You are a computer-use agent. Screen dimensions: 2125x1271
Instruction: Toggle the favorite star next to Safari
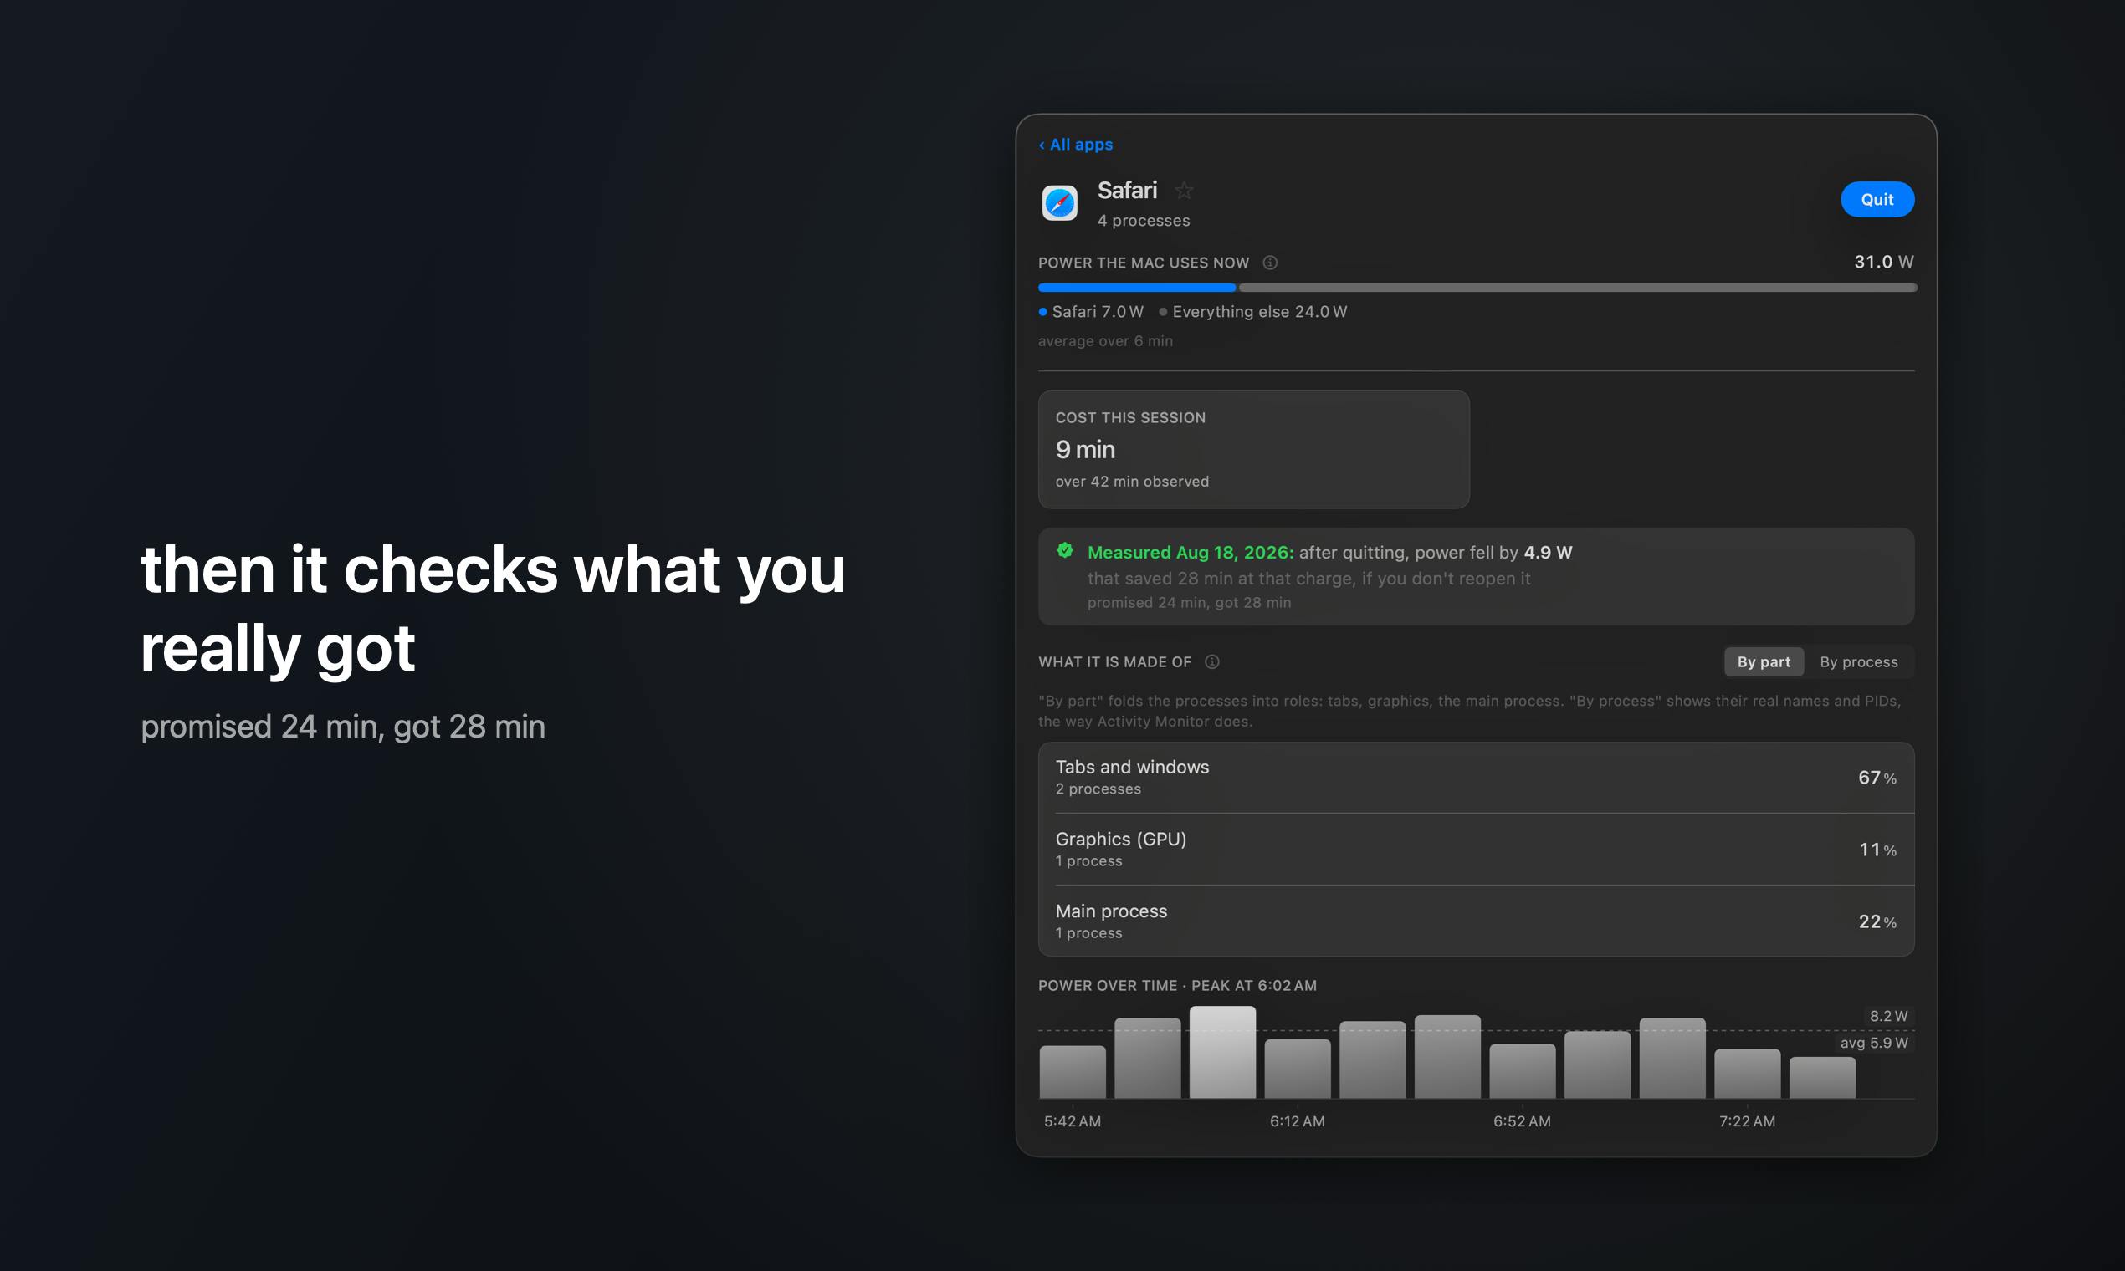pos(1183,189)
